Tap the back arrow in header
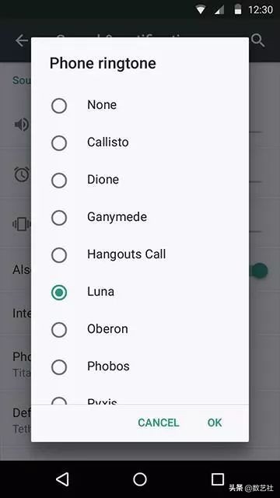This screenshot has height=498, width=280. 22,40
